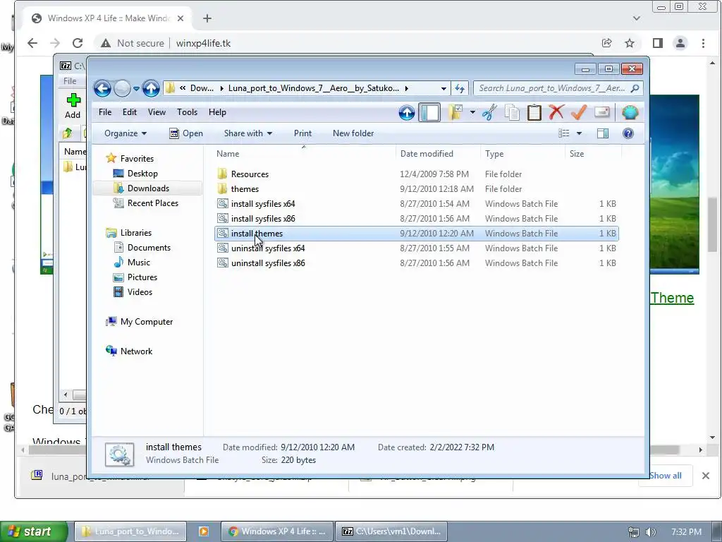Select install sysfiles x64 batch file

[x=417, y=204]
